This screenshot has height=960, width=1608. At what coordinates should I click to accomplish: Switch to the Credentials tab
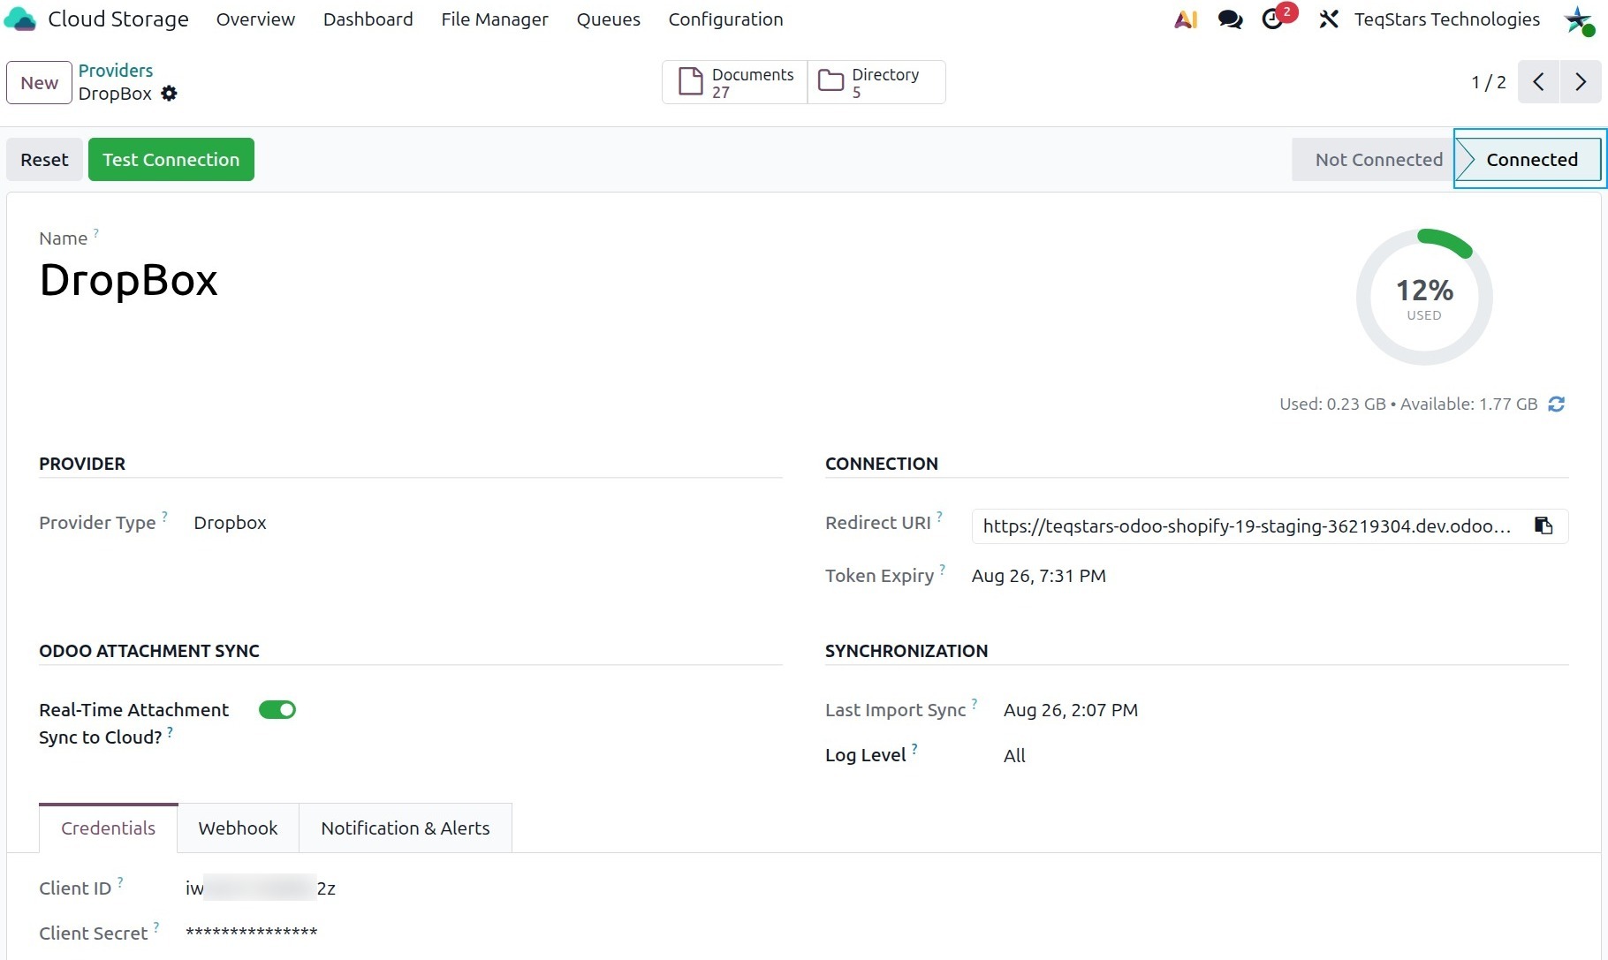[108, 828]
